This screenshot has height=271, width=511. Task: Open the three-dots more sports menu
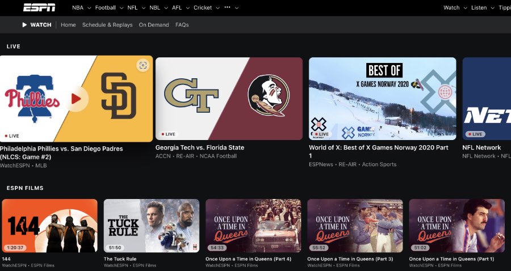tap(227, 7)
